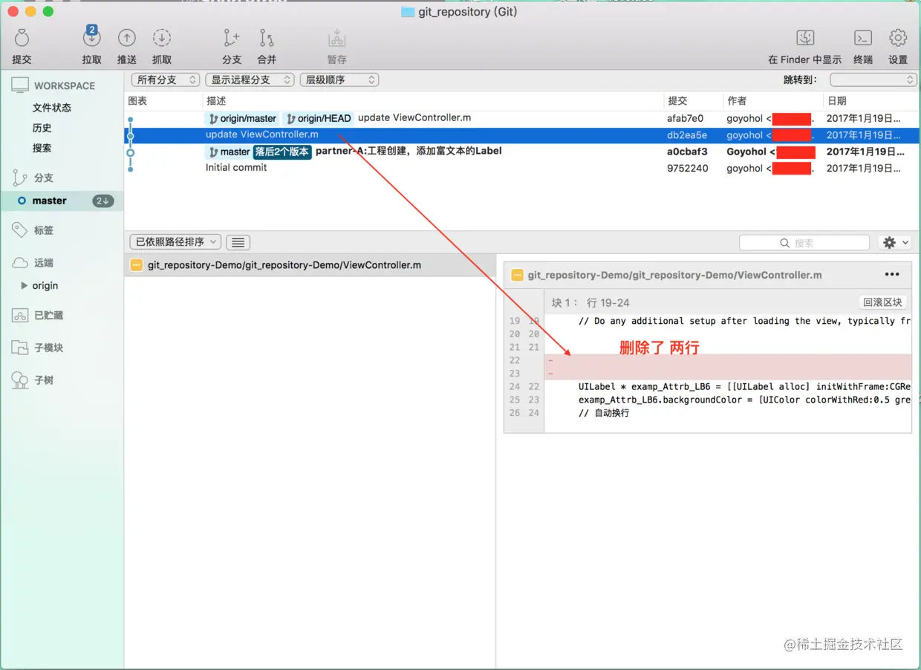Click the file search input field
The height and width of the screenshot is (670, 921).
(804, 243)
